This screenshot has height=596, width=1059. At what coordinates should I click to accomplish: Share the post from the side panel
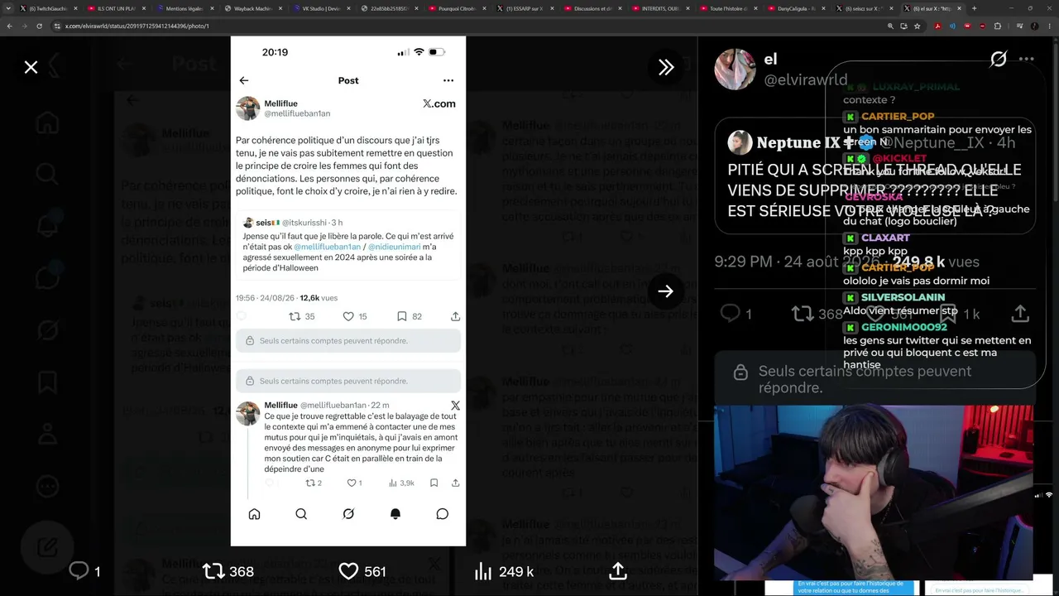1020,314
